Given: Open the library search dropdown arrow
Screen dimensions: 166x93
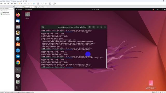Looking at the screenshot, I should (13, 8).
